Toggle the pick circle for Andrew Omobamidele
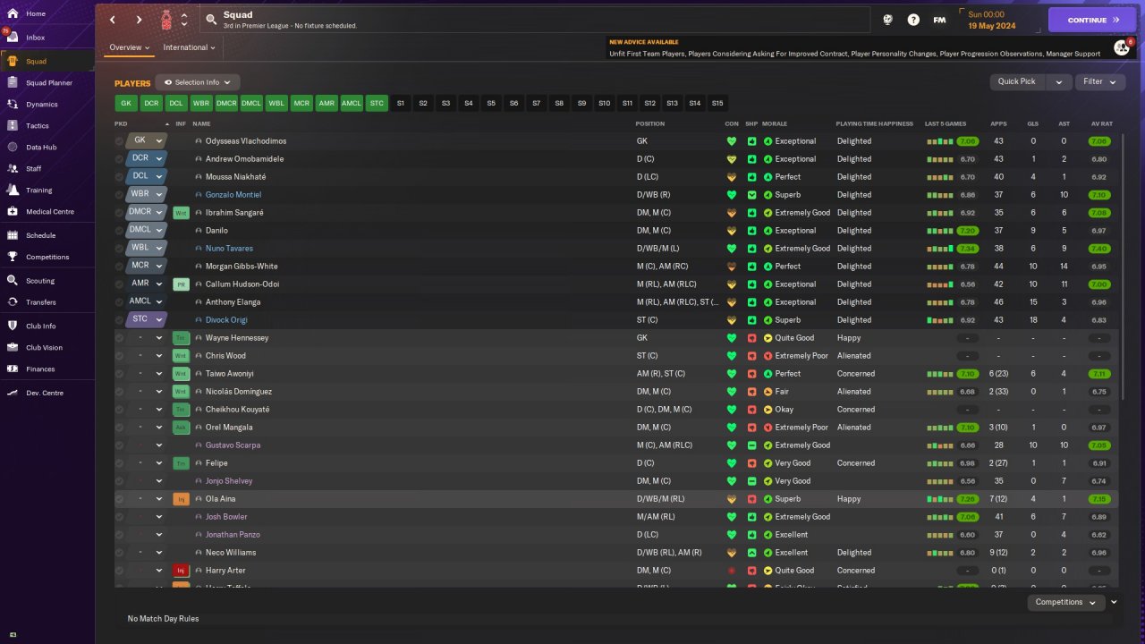The image size is (1145, 644). point(120,159)
